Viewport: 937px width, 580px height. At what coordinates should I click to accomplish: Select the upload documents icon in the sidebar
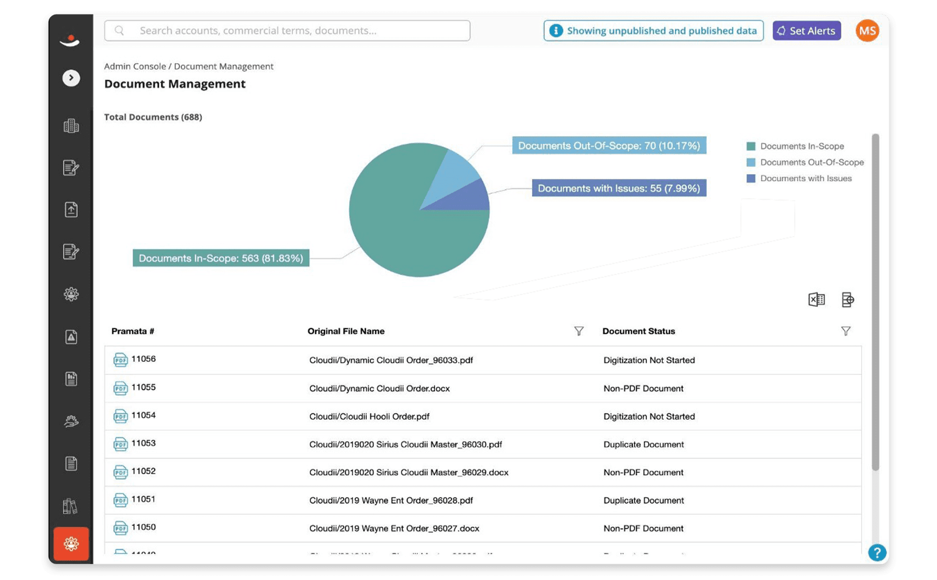point(71,210)
